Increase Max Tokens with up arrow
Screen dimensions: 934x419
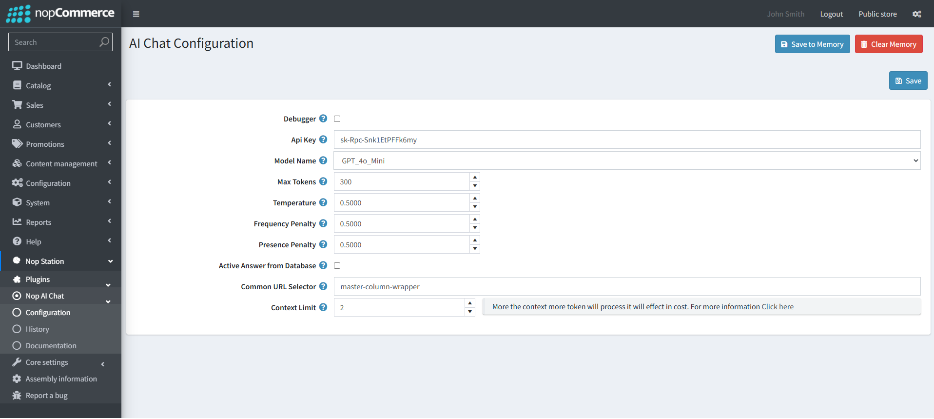click(x=475, y=177)
